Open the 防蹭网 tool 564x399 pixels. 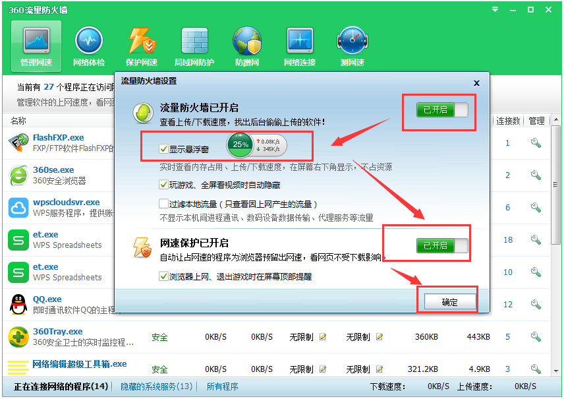coord(246,46)
